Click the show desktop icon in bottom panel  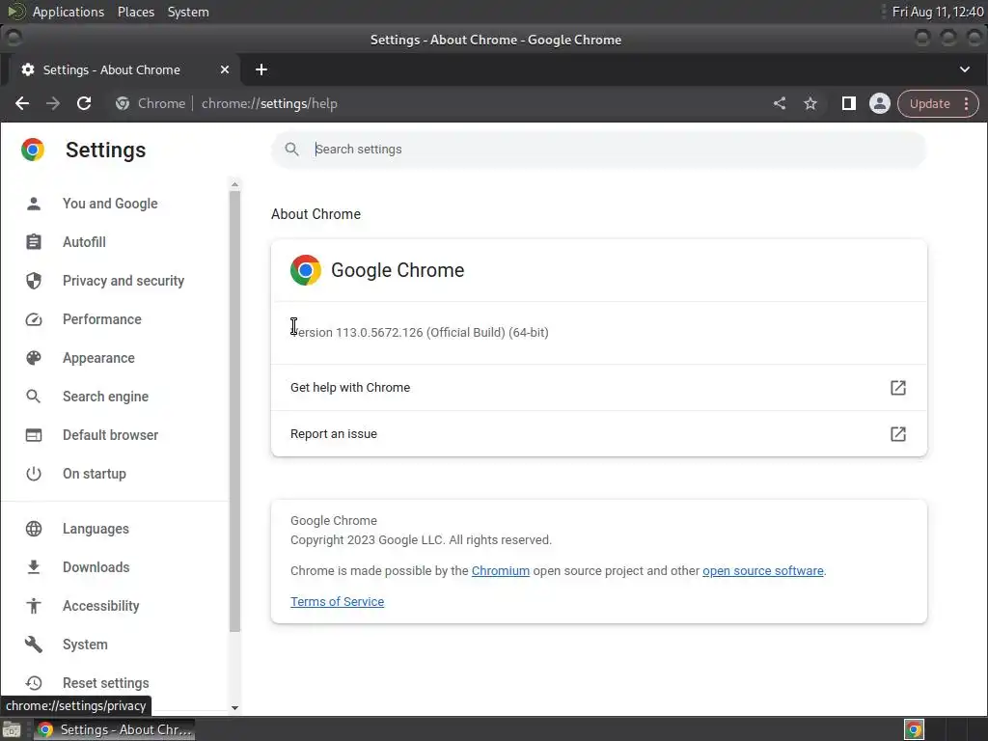(12, 729)
